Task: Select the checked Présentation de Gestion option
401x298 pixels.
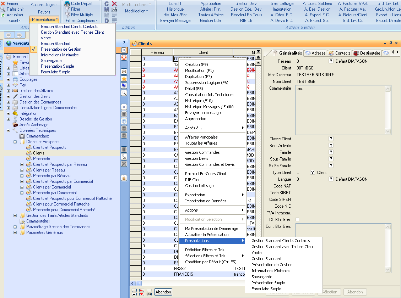Action: click(x=61, y=49)
